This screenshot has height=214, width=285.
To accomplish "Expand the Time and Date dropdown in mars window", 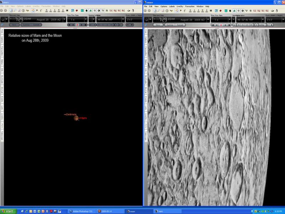I will [x=64, y=20].
